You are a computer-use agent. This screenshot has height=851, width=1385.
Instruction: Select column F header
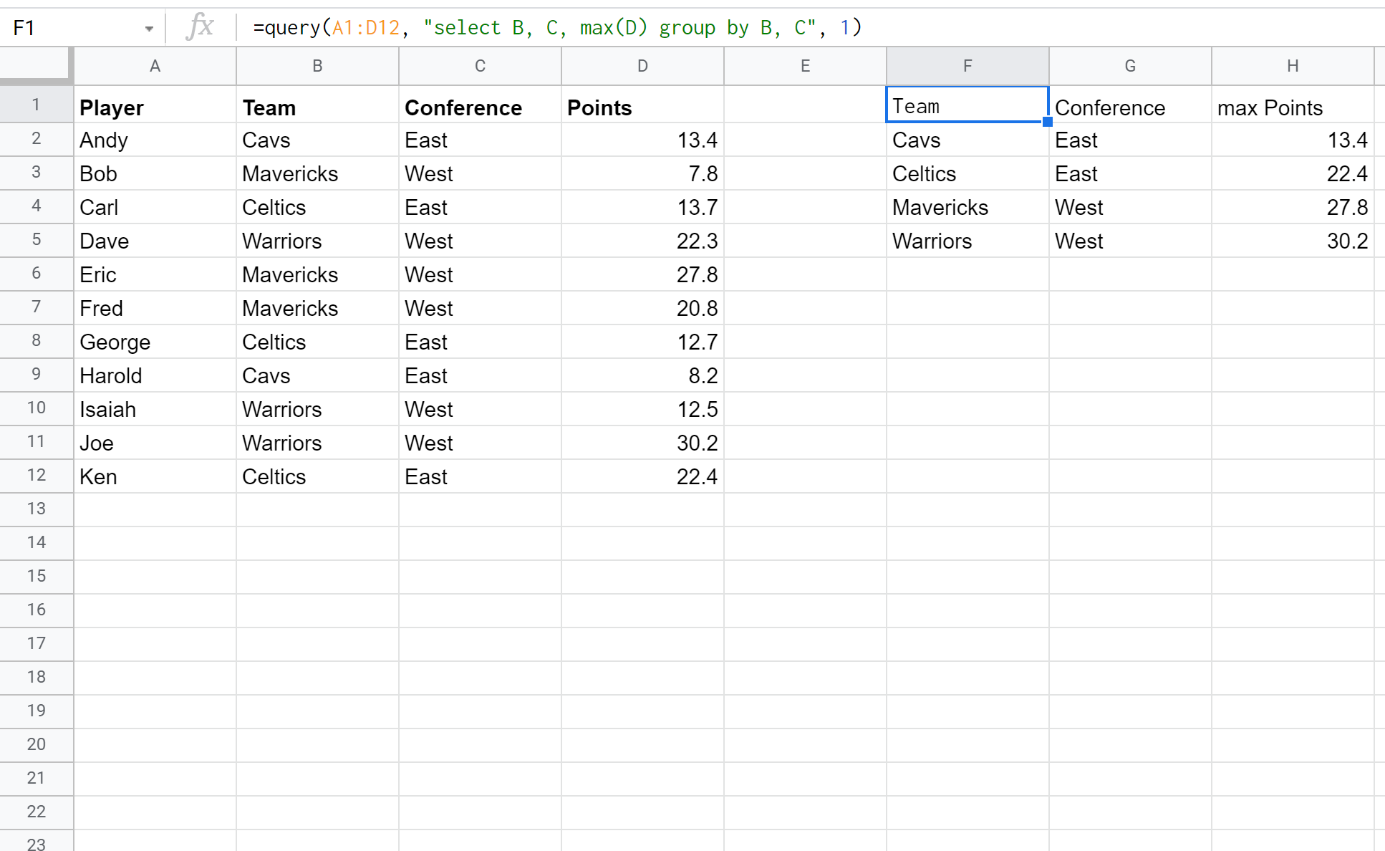click(x=967, y=66)
